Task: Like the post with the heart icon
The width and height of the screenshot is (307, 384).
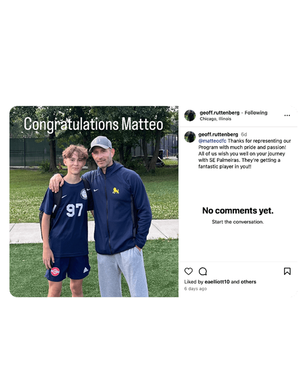Action: tap(188, 271)
